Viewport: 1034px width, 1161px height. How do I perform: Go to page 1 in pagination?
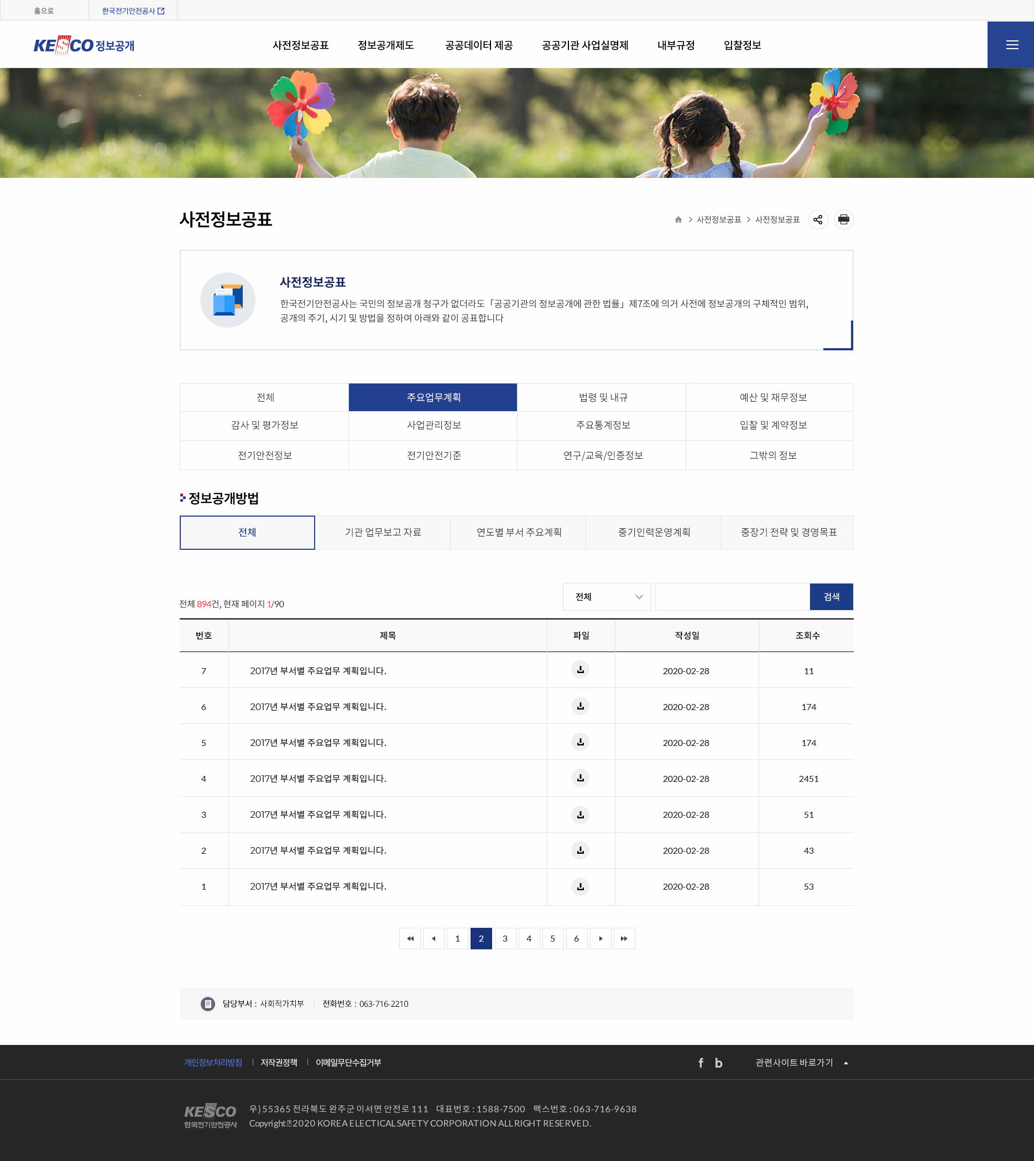coord(458,938)
